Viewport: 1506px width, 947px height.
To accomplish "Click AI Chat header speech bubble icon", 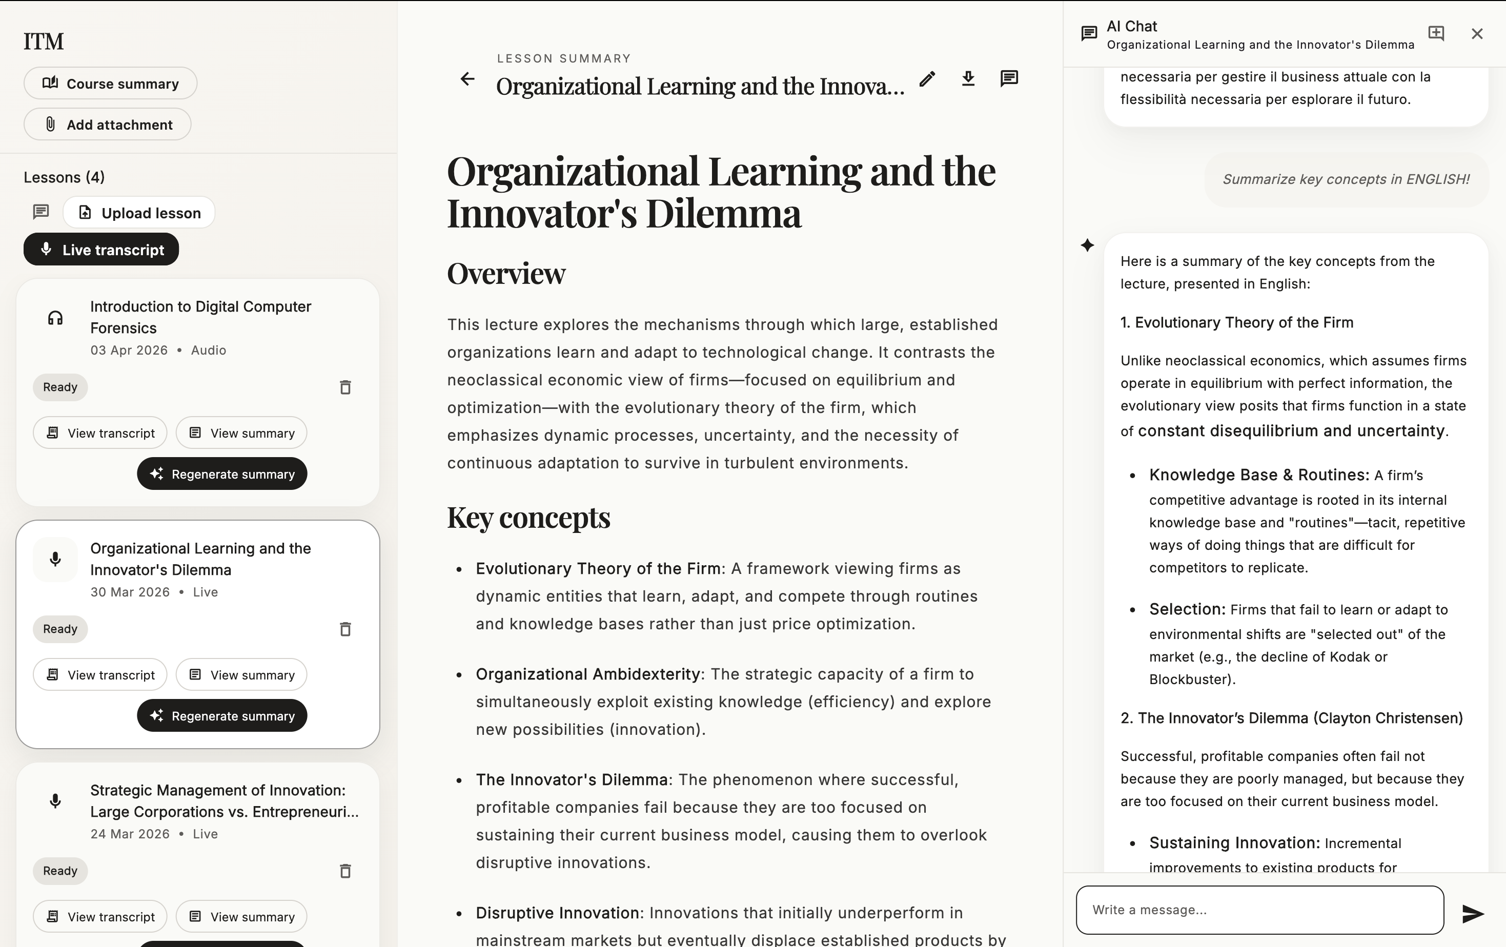I will click(1089, 33).
